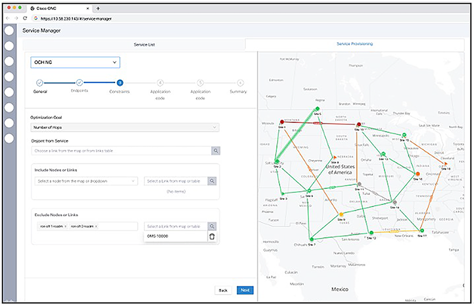Switch to the Service Provisioning tab
Image resolution: width=474 pixels, height=306 pixels.
355,44
